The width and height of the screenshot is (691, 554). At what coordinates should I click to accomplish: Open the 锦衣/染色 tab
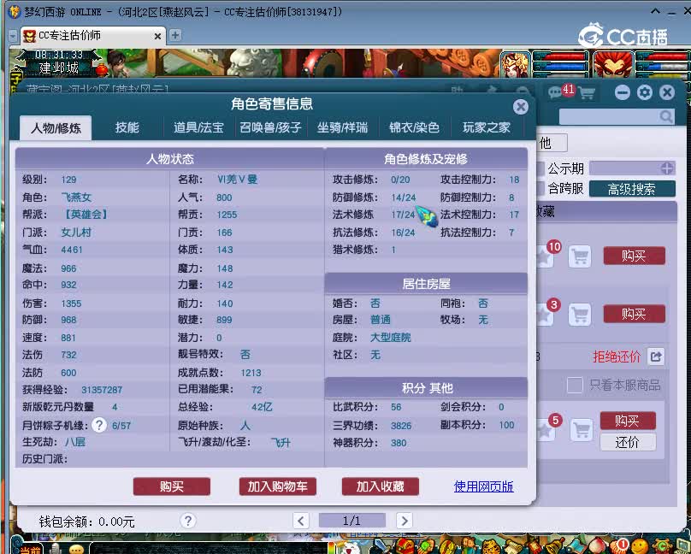click(414, 127)
